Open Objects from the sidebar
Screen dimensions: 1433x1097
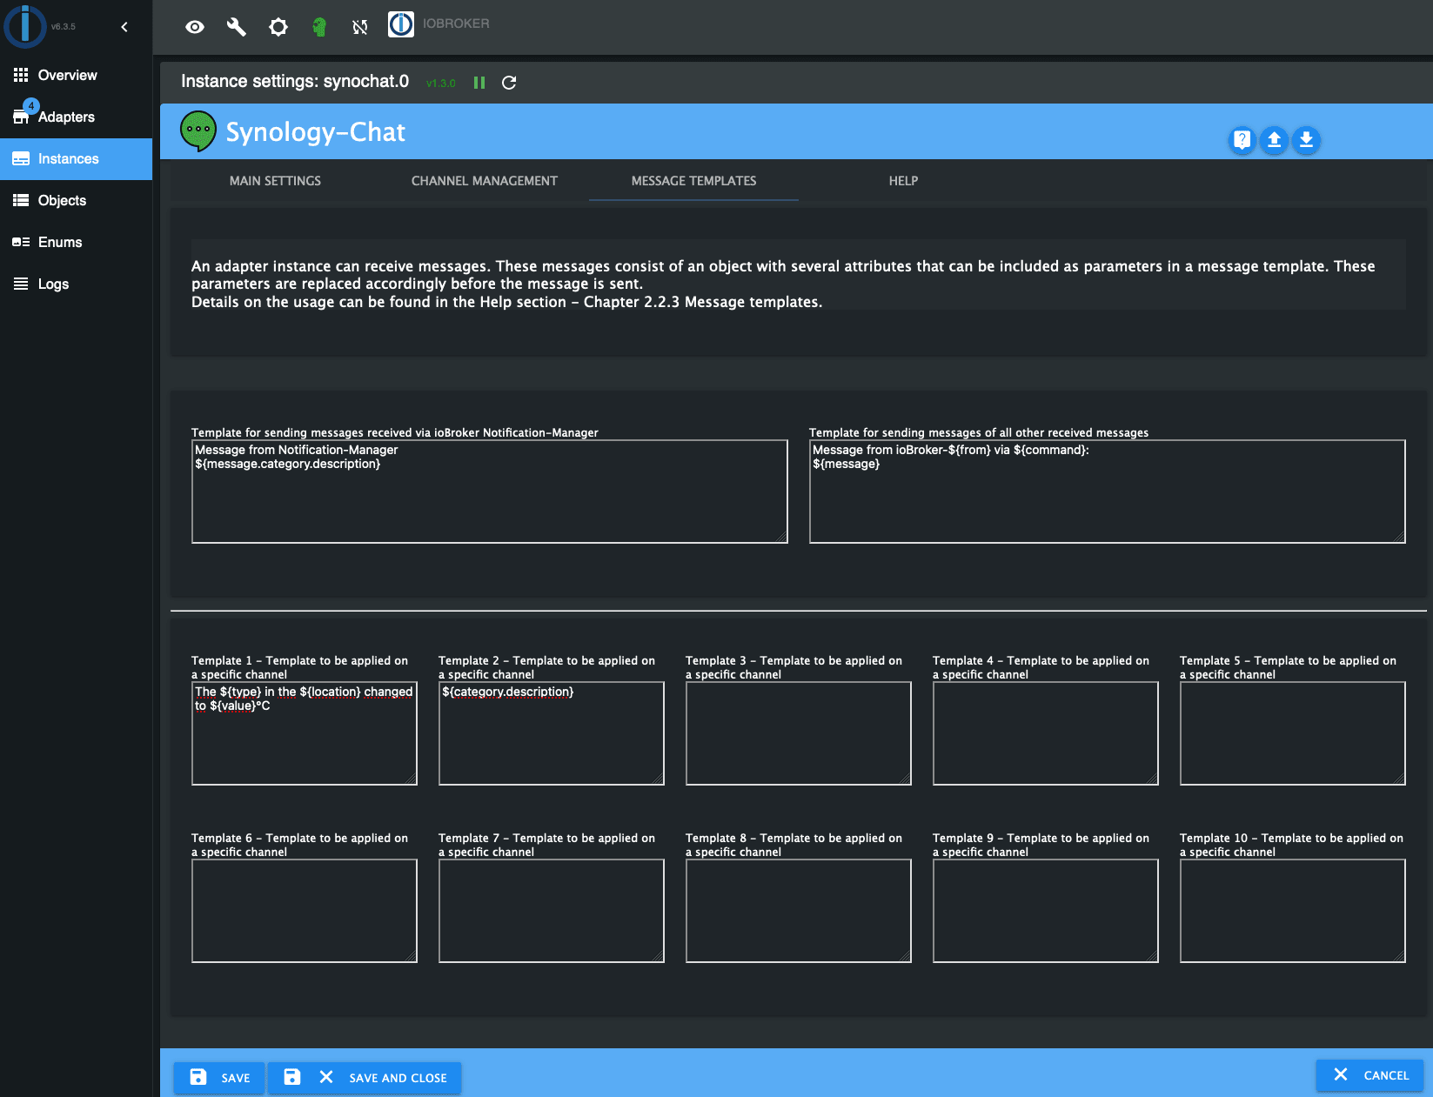point(62,200)
